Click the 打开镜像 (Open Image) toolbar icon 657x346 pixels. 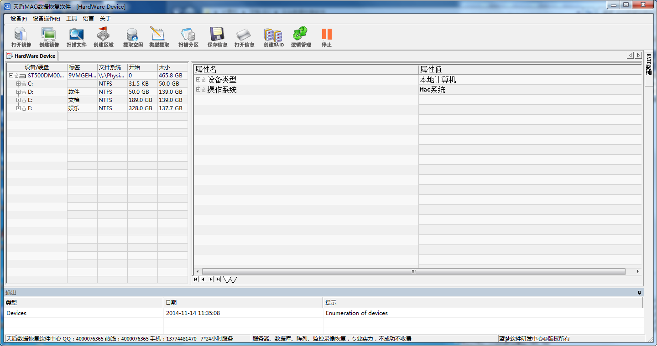[21, 37]
